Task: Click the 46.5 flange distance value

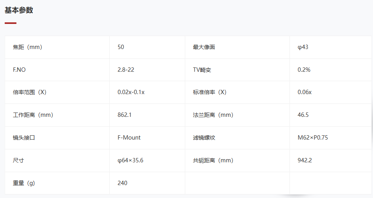Action: pos(303,115)
